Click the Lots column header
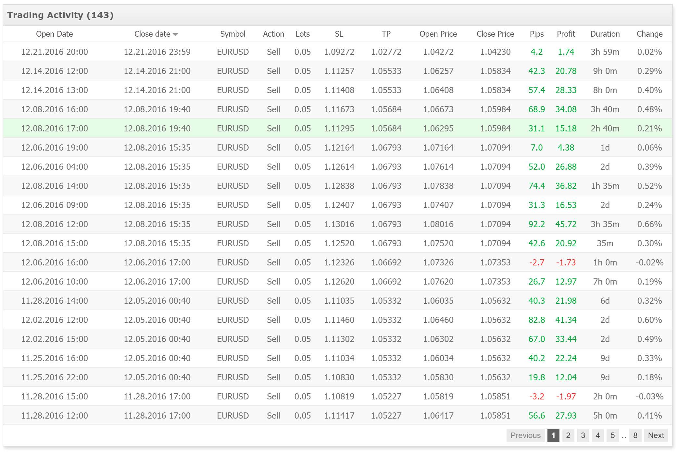This screenshot has height=452, width=677. pos(303,34)
